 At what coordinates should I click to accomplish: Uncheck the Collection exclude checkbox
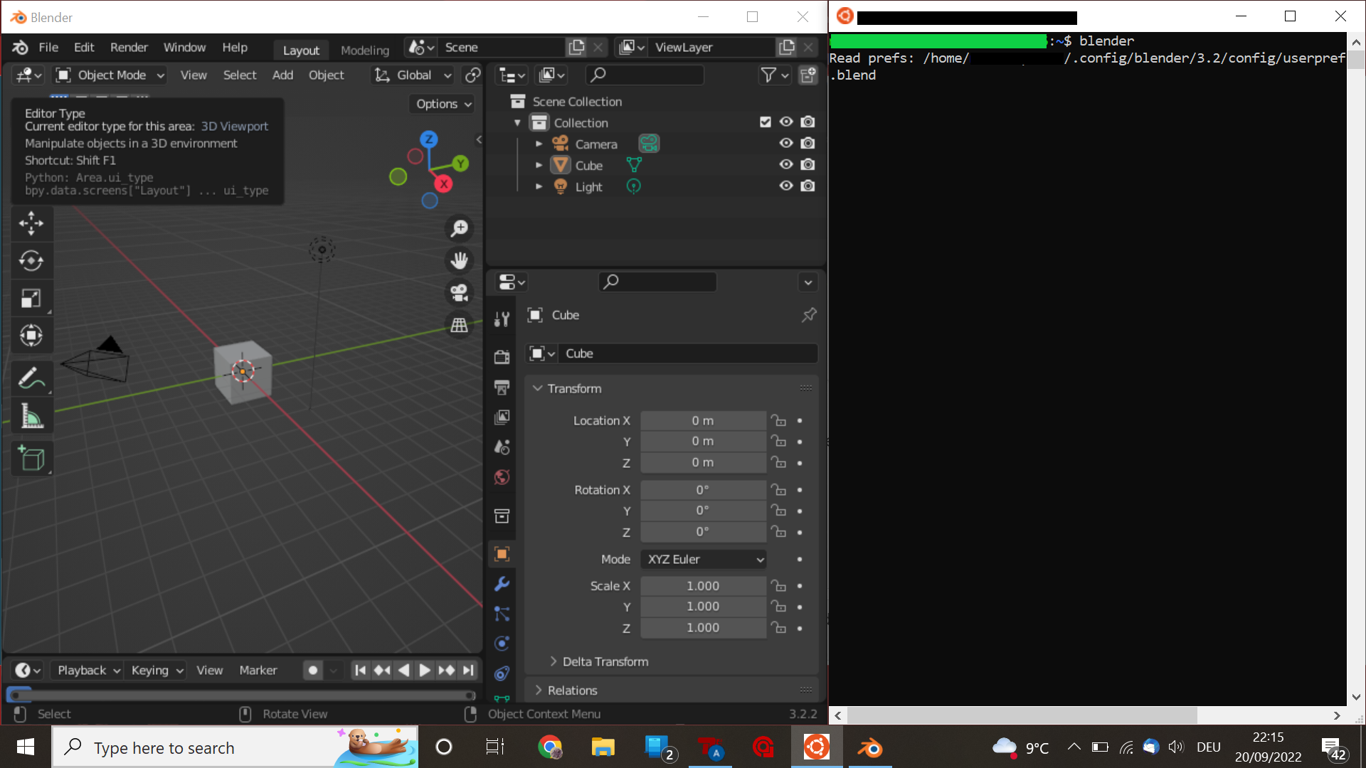(766, 122)
